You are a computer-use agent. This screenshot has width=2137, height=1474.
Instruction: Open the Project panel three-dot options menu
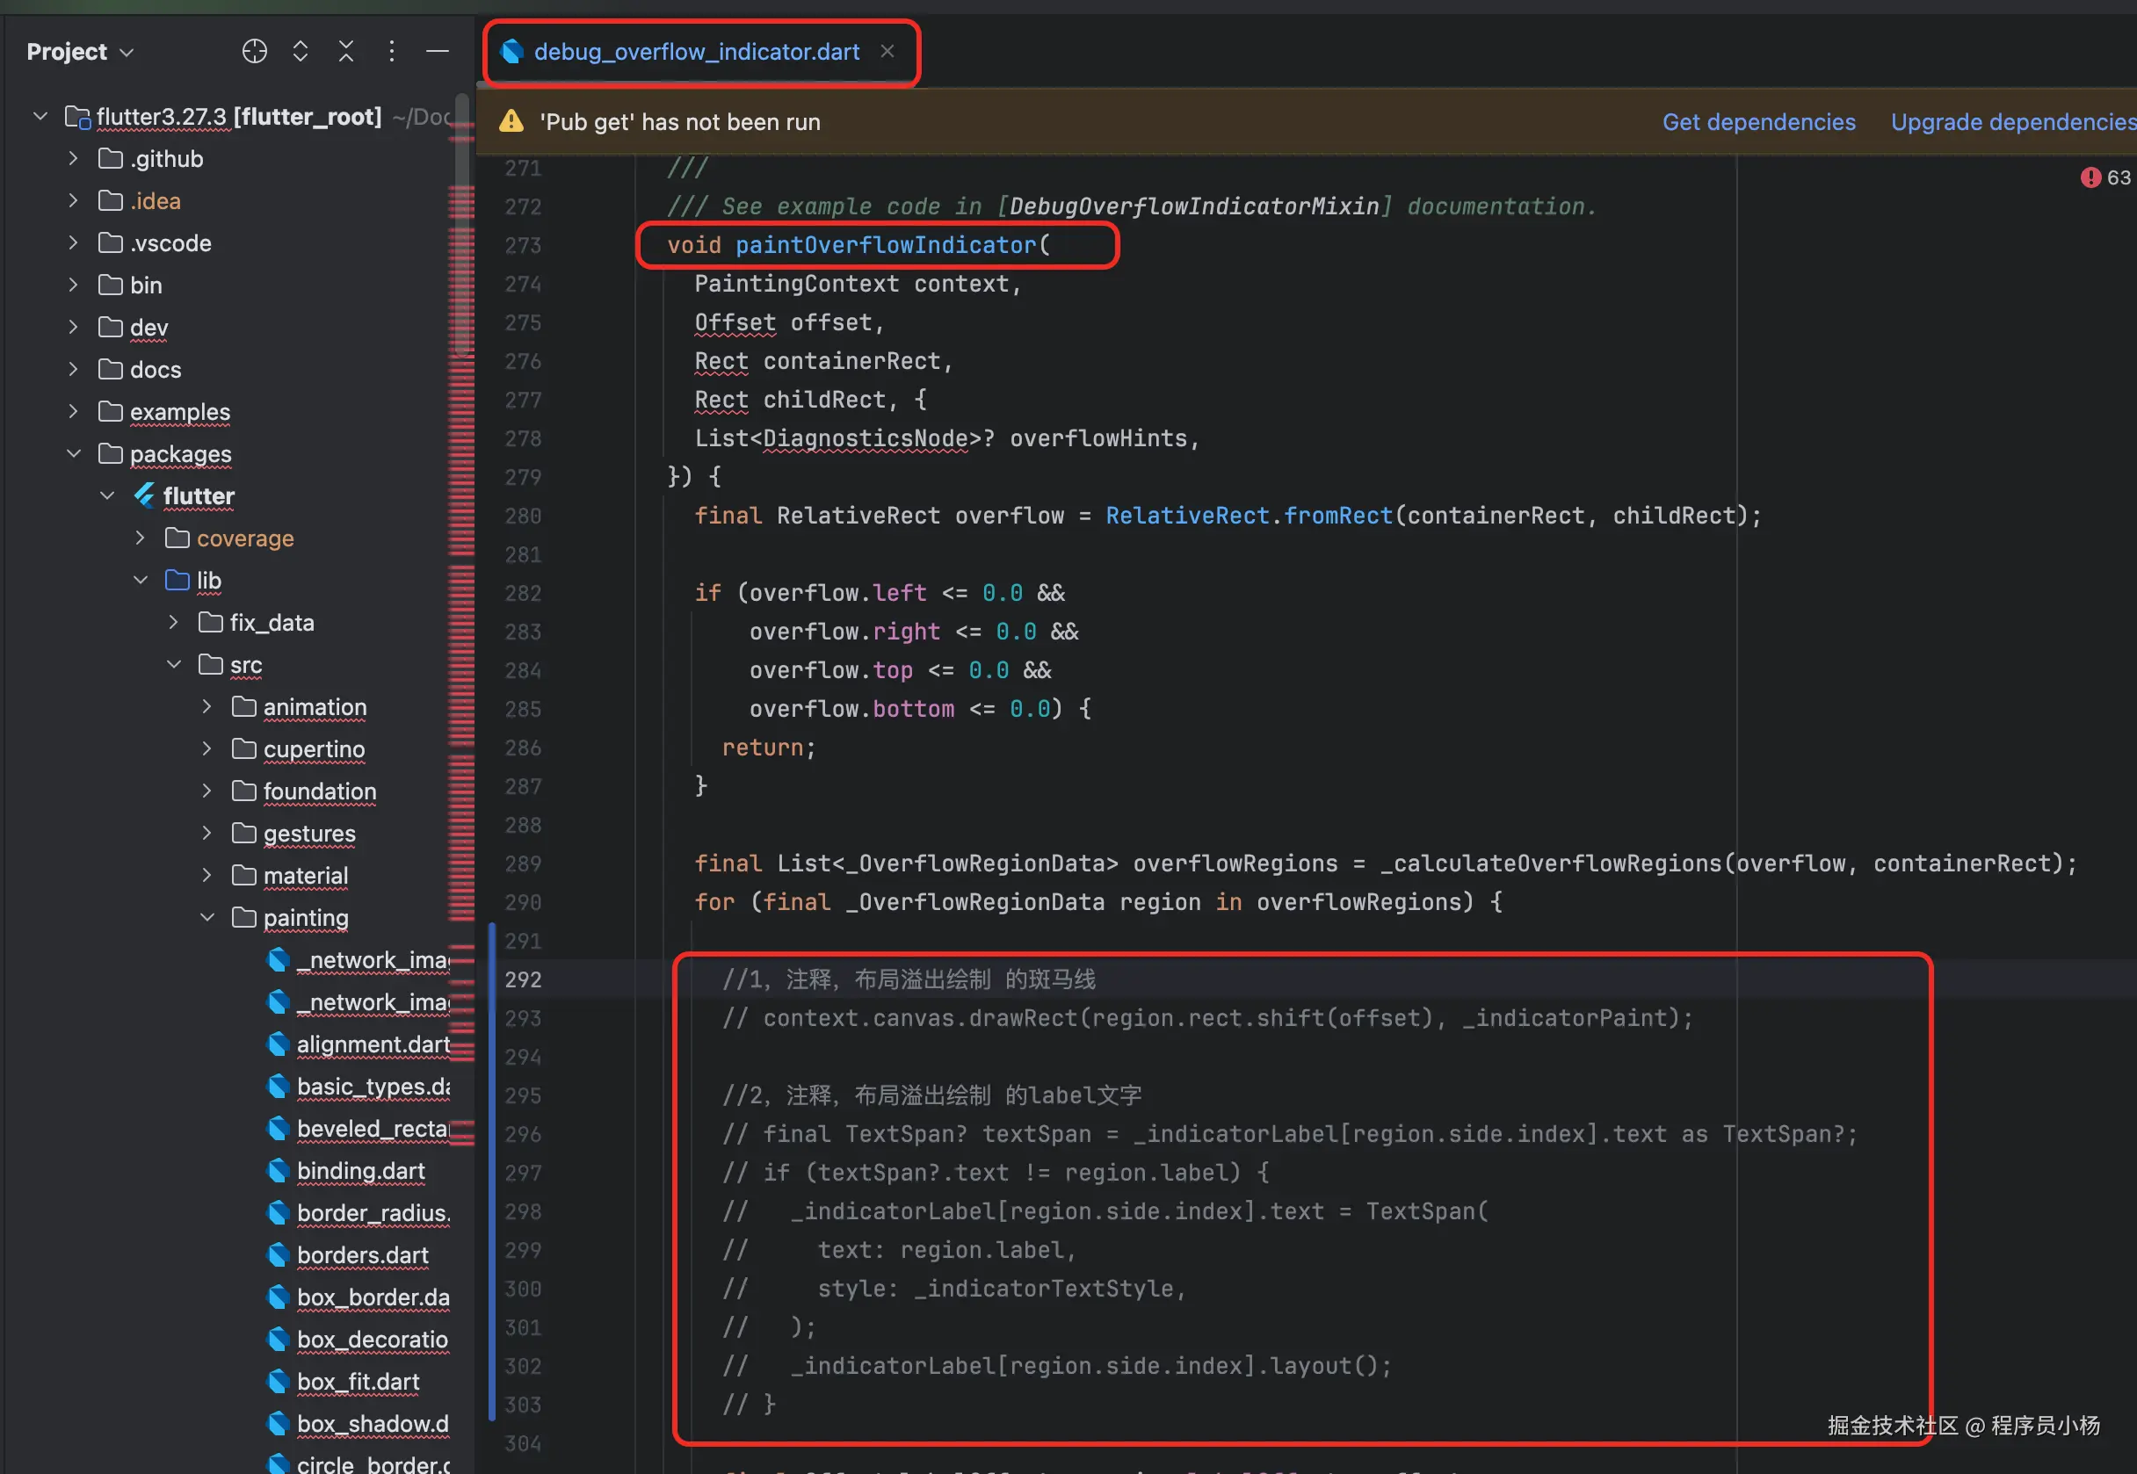(x=392, y=51)
